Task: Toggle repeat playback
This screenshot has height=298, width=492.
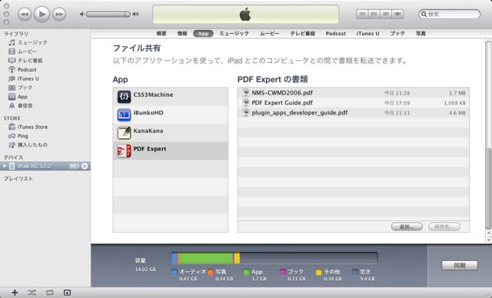Action: coord(49,293)
